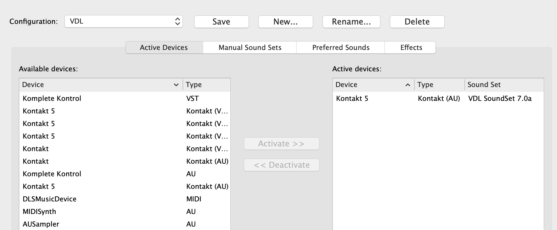This screenshot has width=557, height=230.
Task: Click the Rename... button
Action: tap(351, 22)
